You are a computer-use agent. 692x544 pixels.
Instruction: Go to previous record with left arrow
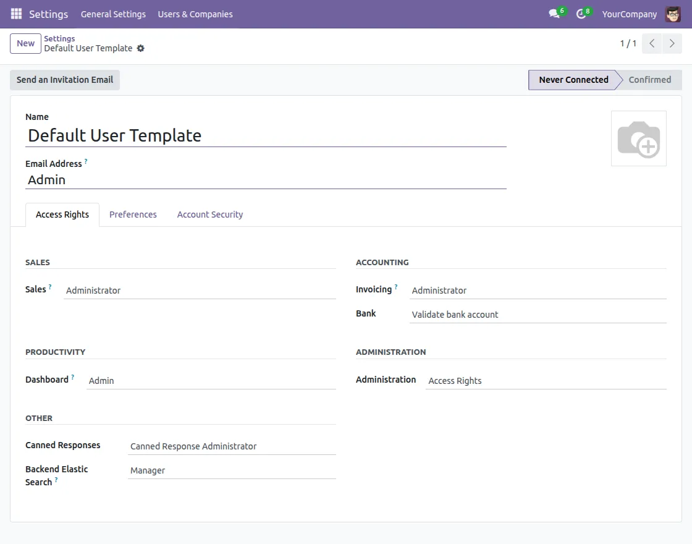(x=652, y=43)
